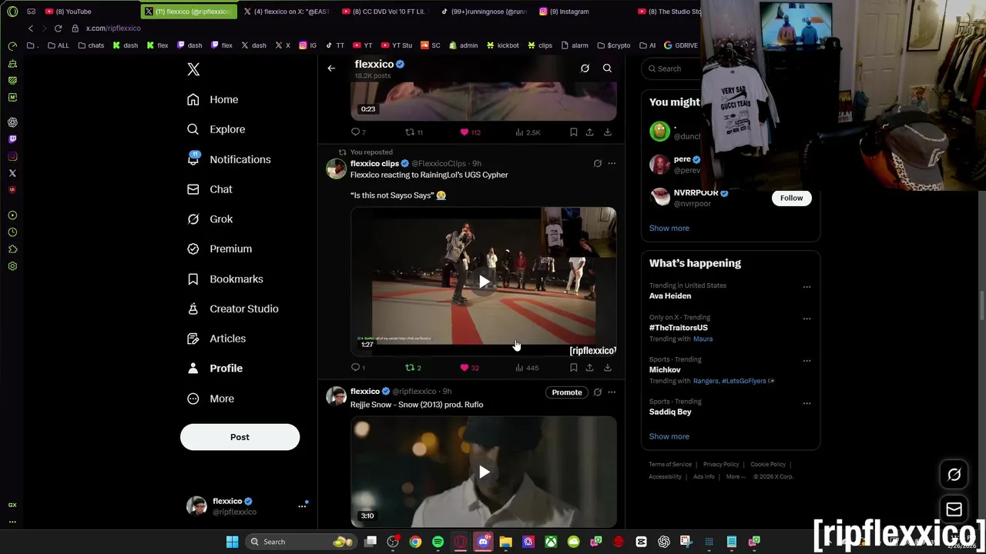Go back with profile header arrow

[x=331, y=68]
